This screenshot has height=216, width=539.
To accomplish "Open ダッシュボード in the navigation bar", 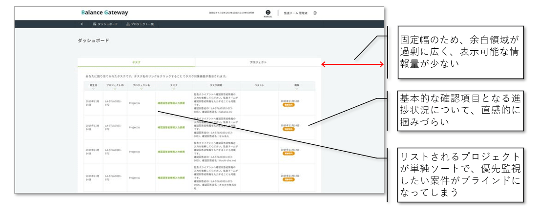I will tap(105, 24).
